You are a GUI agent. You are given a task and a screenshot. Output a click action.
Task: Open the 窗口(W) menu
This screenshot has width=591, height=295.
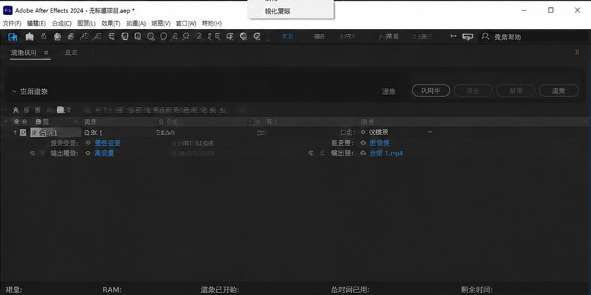point(186,24)
